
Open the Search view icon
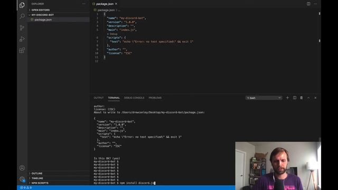[x=22, y=16]
